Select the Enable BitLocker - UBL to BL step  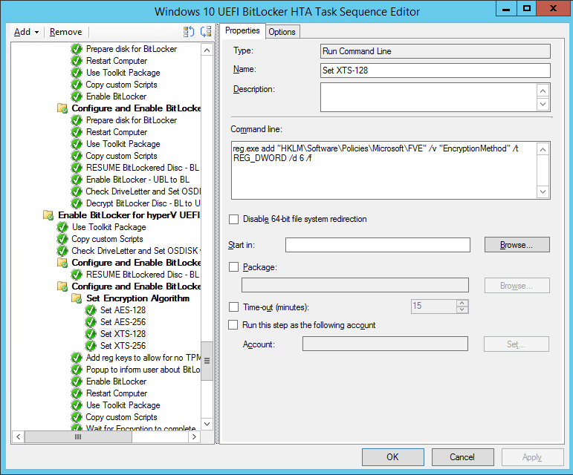[137, 180]
